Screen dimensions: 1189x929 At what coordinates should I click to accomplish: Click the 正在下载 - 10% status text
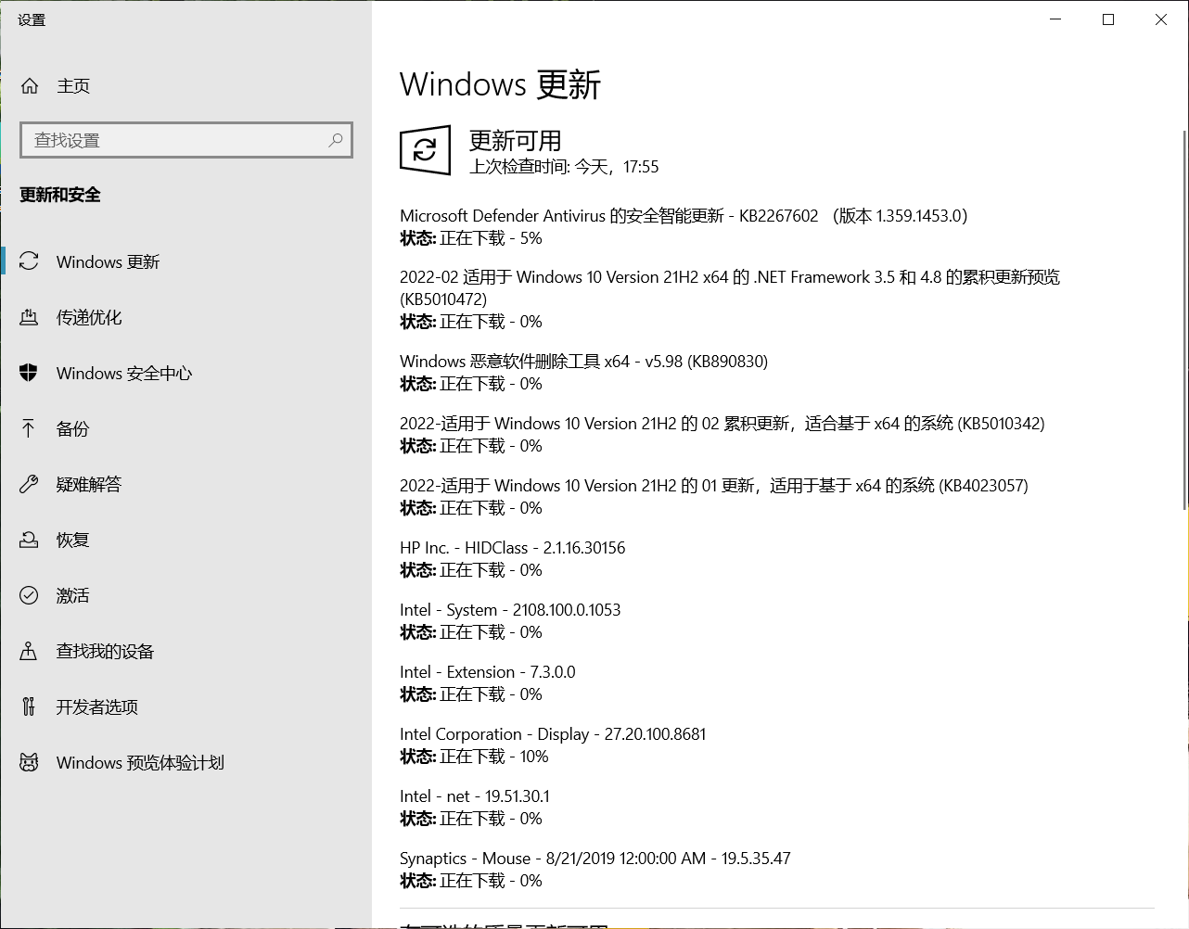pyautogui.click(x=494, y=757)
